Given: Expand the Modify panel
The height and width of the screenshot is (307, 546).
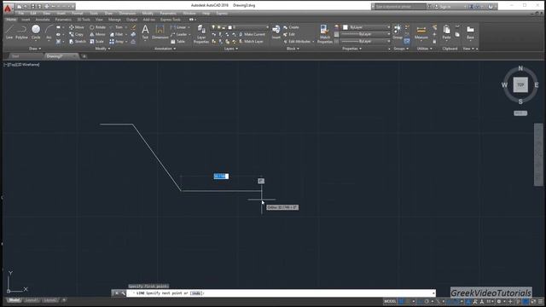Looking at the screenshot, I should pyautogui.click(x=102, y=49).
